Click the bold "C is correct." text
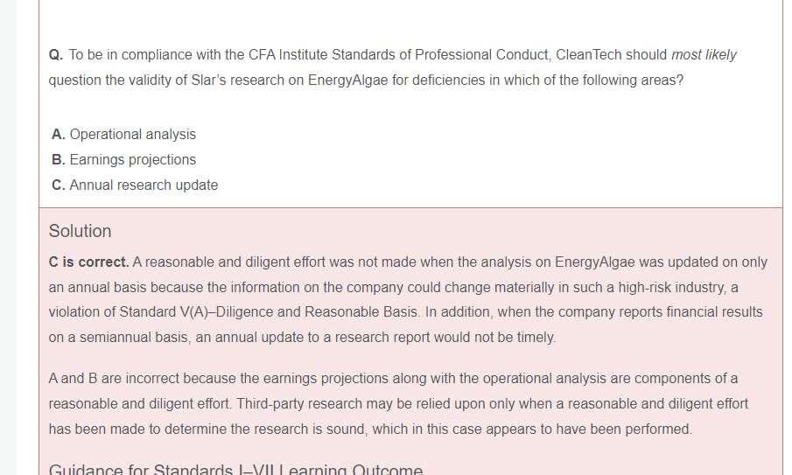Screen dimensions: 792x475 [x=89, y=262]
